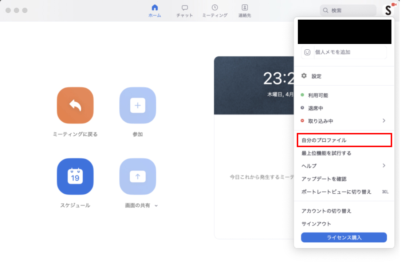Click the orange ミーティングに戻る icon
Screen dimensions: 402x263
coord(75,105)
